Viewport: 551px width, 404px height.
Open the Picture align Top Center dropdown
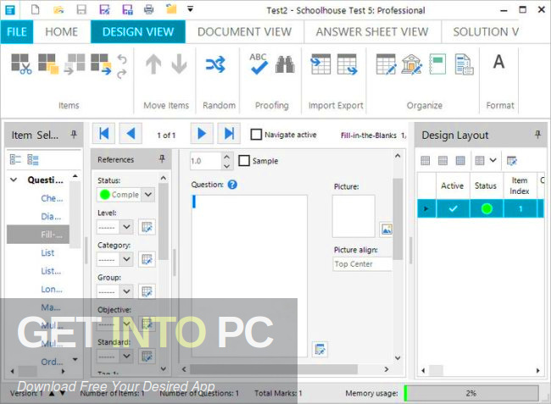[362, 264]
